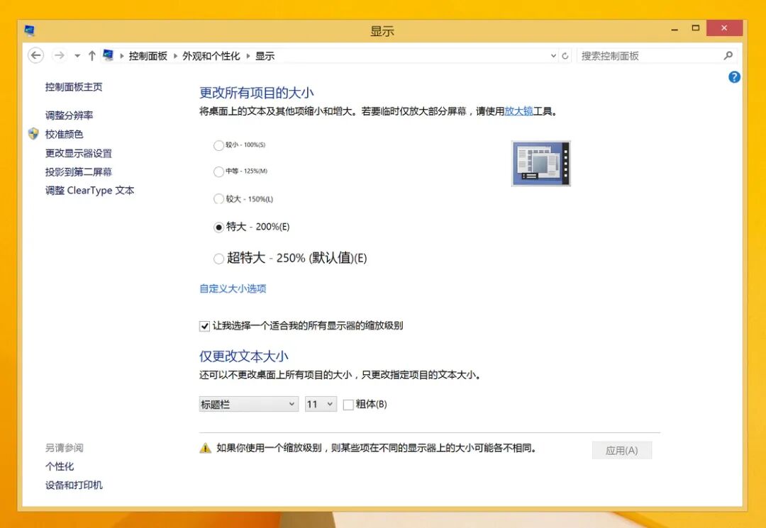Minimize the 显示 window
This screenshot has width=766, height=528.
click(x=675, y=29)
